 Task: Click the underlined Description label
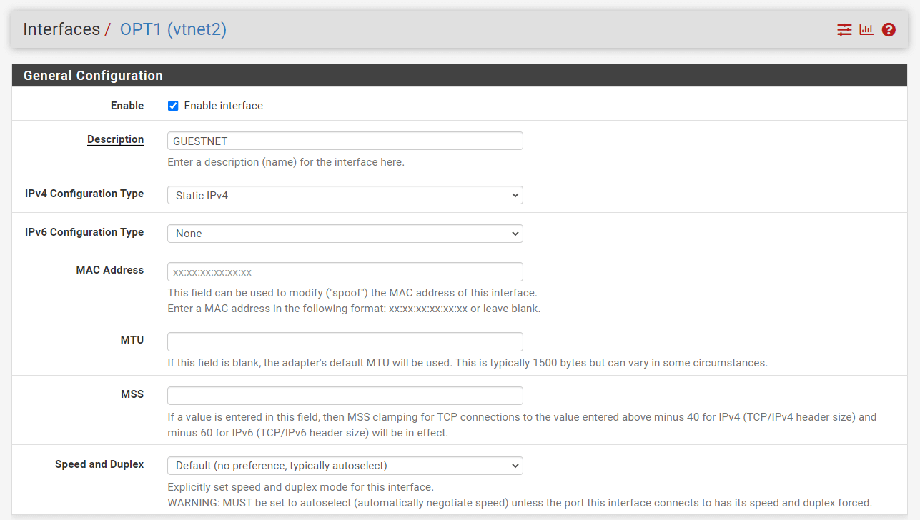(x=115, y=139)
